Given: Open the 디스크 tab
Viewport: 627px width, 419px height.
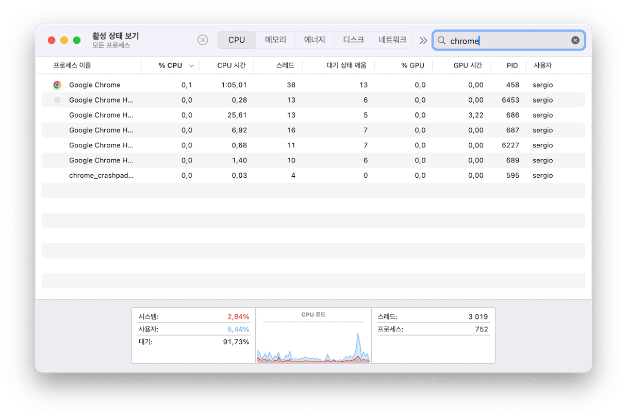Looking at the screenshot, I should point(353,40).
